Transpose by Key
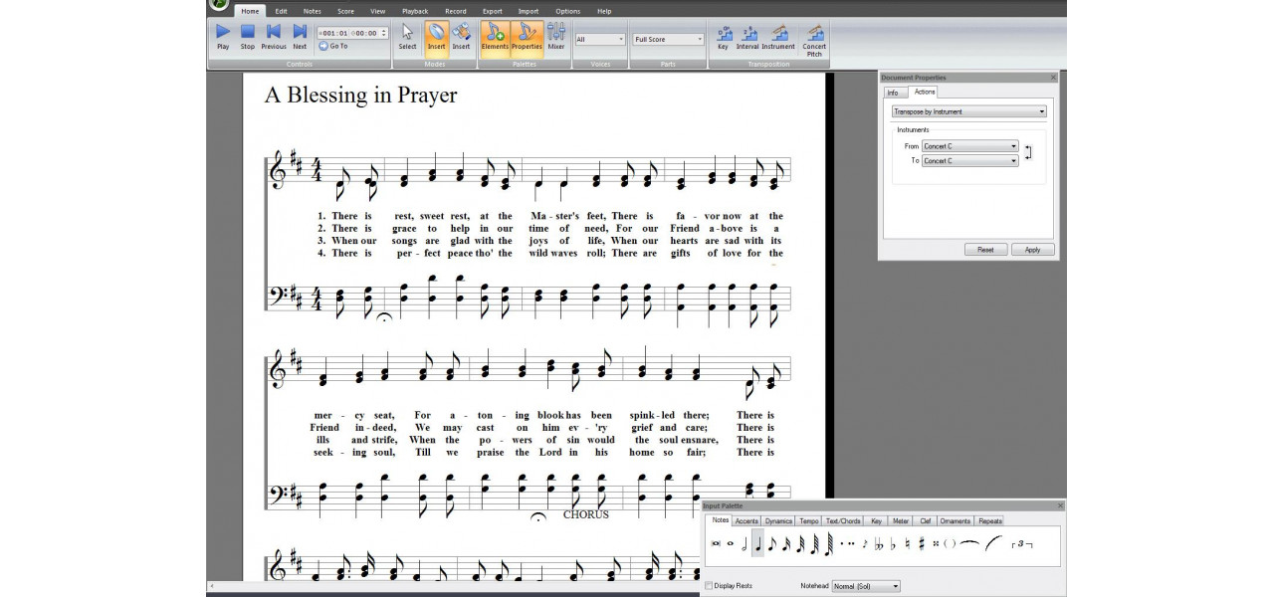 (723, 36)
